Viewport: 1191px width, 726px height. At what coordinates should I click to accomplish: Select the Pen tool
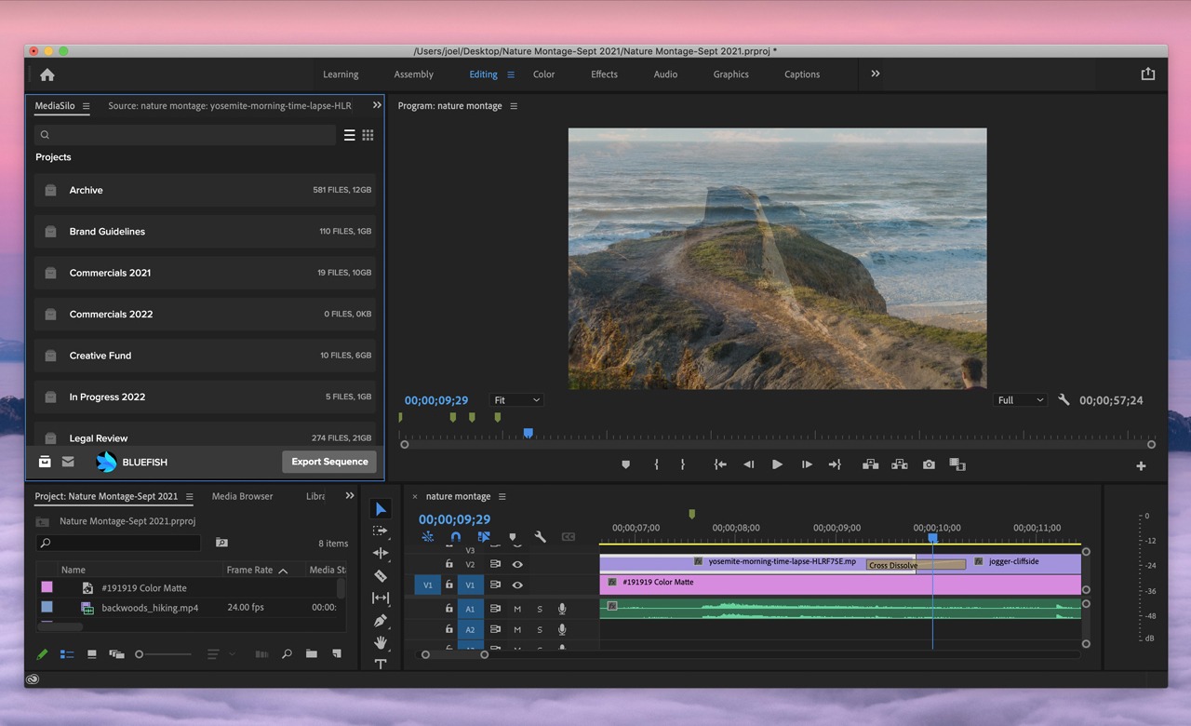[x=381, y=621]
